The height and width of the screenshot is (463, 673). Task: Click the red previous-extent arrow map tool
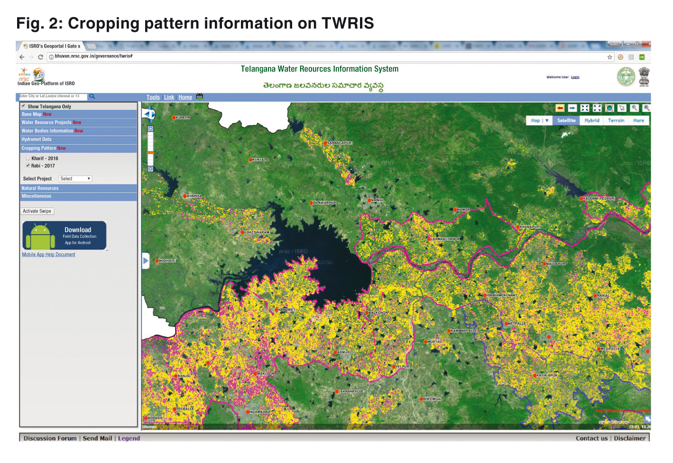click(560, 108)
